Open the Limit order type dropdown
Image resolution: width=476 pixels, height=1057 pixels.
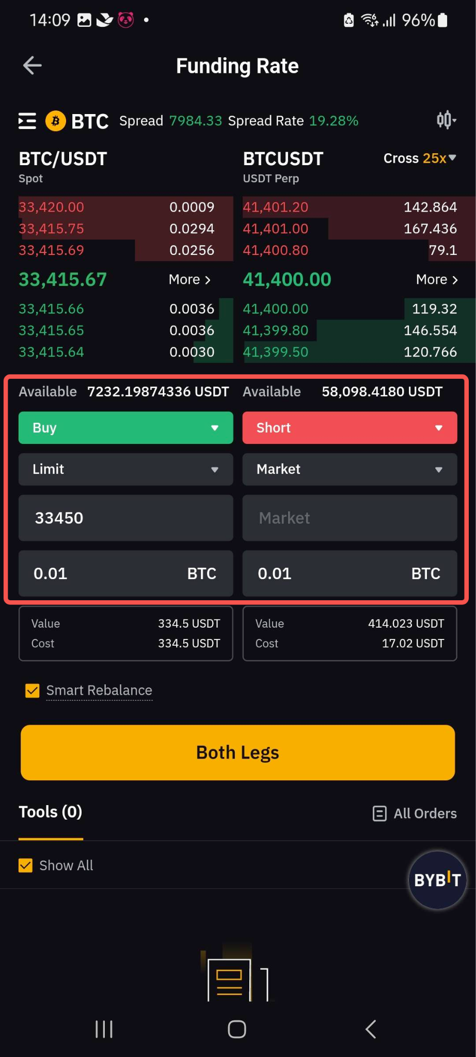pos(126,469)
